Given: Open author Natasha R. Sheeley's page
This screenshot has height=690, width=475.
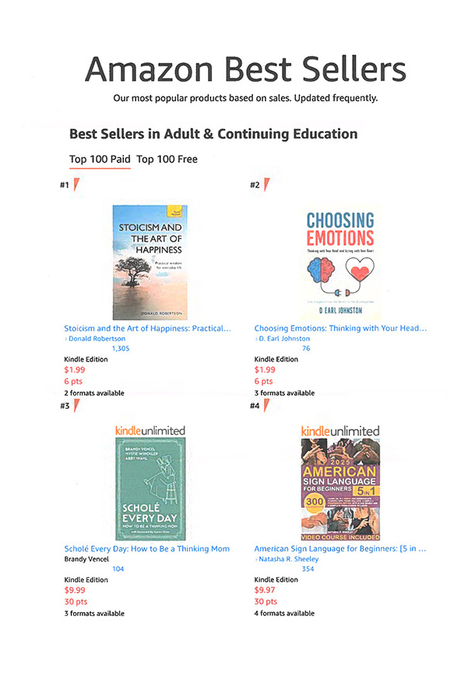Looking at the screenshot, I should tap(289, 559).
